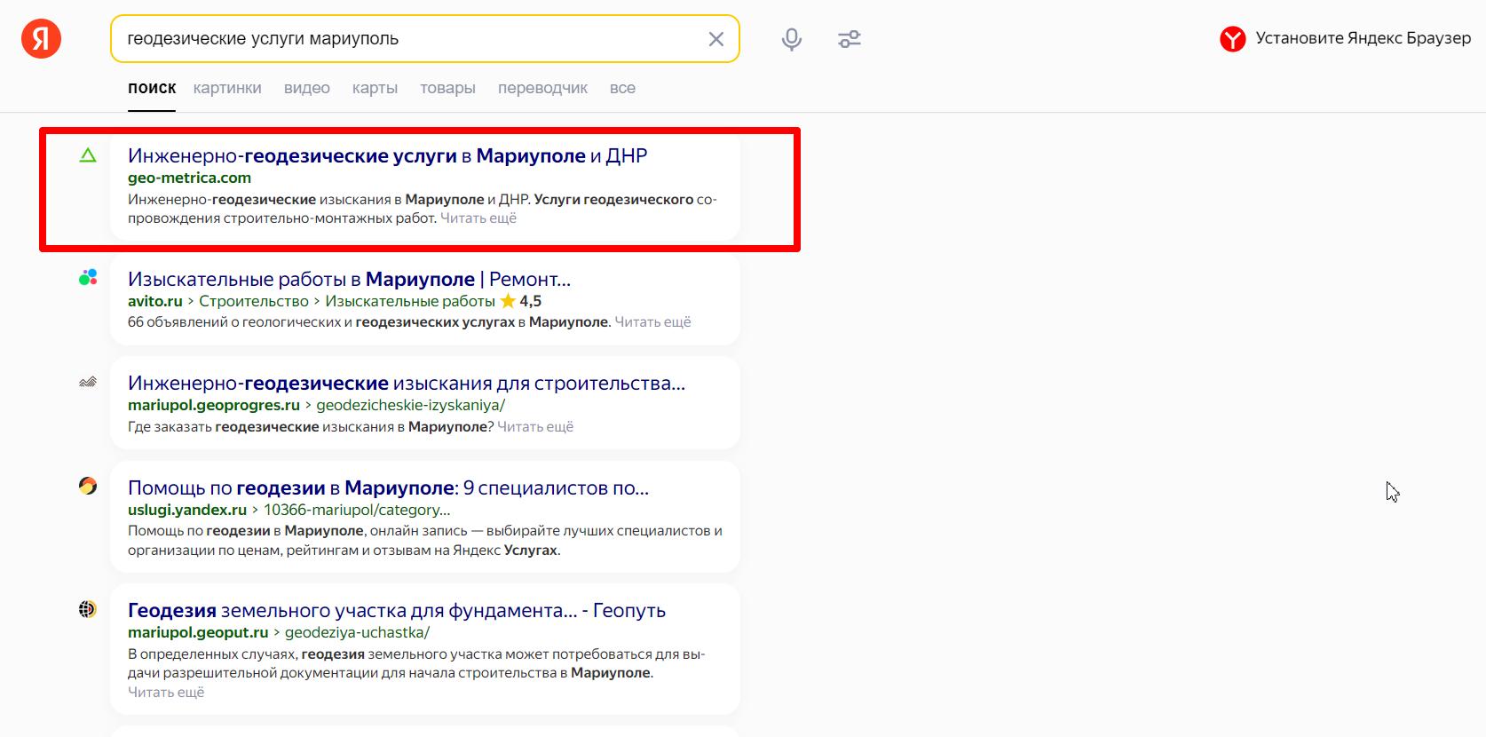Image resolution: width=1486 pixels, height=737 pixels.
Task: Open geodezicheskie-izyskaniya/ path link
Action: (411, 405)
